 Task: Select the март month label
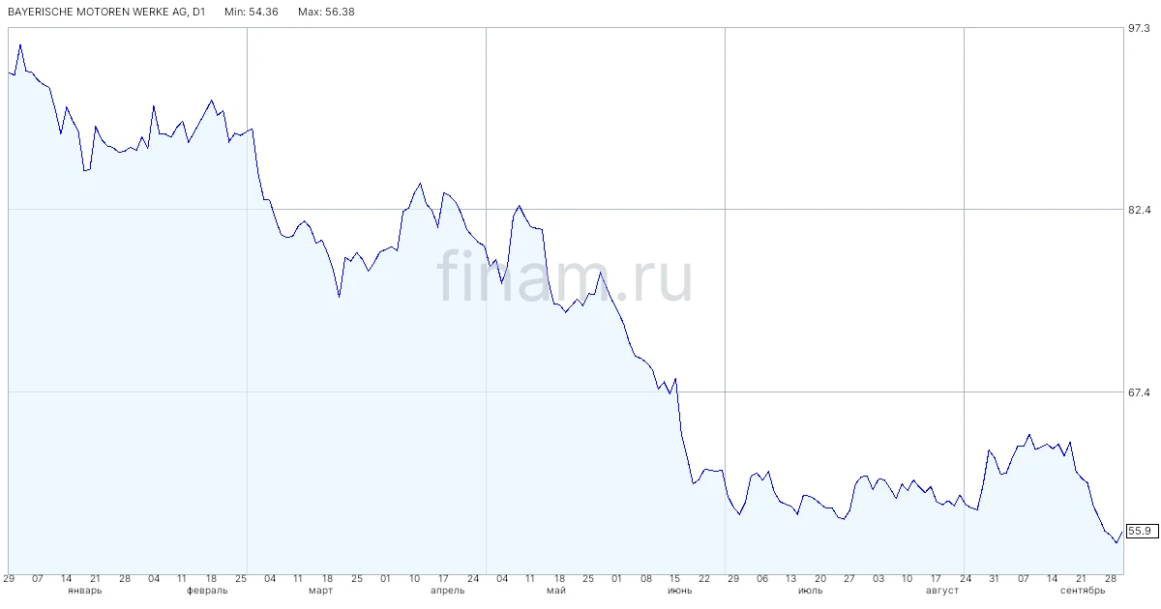(x=320, y=591)
